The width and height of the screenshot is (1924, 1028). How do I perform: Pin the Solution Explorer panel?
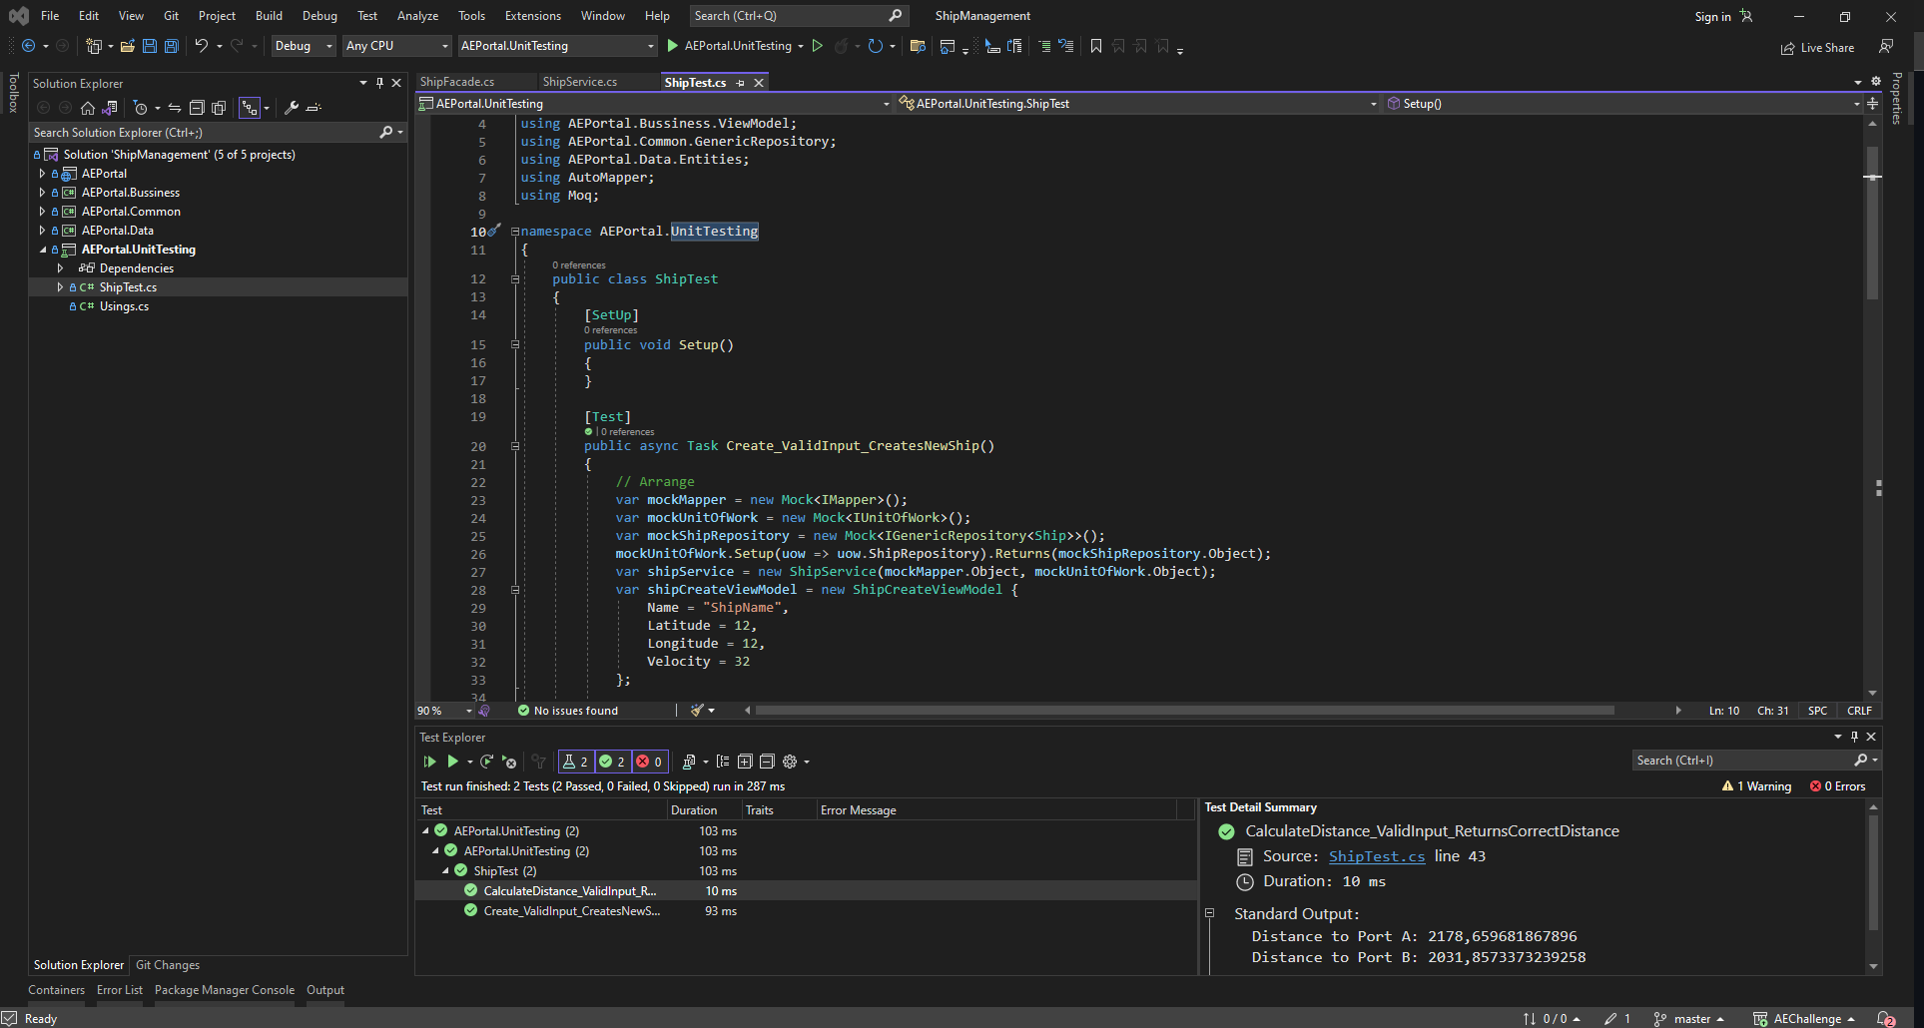tap(379, 83)
